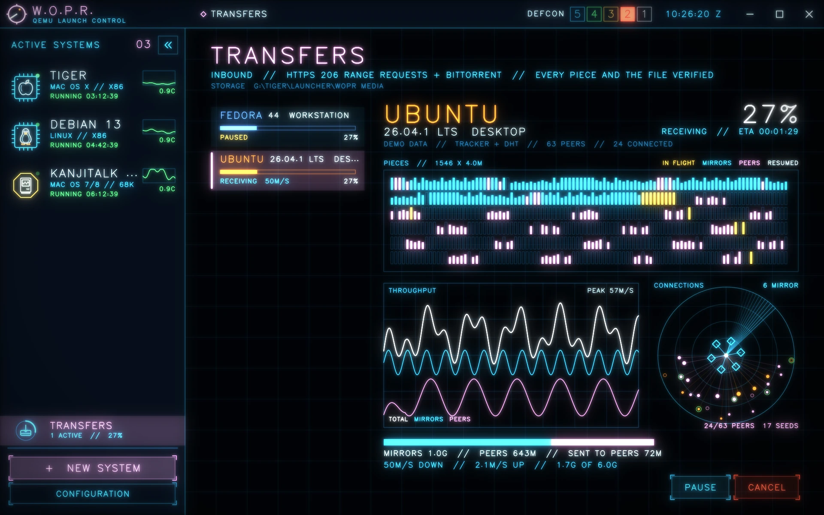Click the Ubuntu receiving progress bar

point(288,172)
